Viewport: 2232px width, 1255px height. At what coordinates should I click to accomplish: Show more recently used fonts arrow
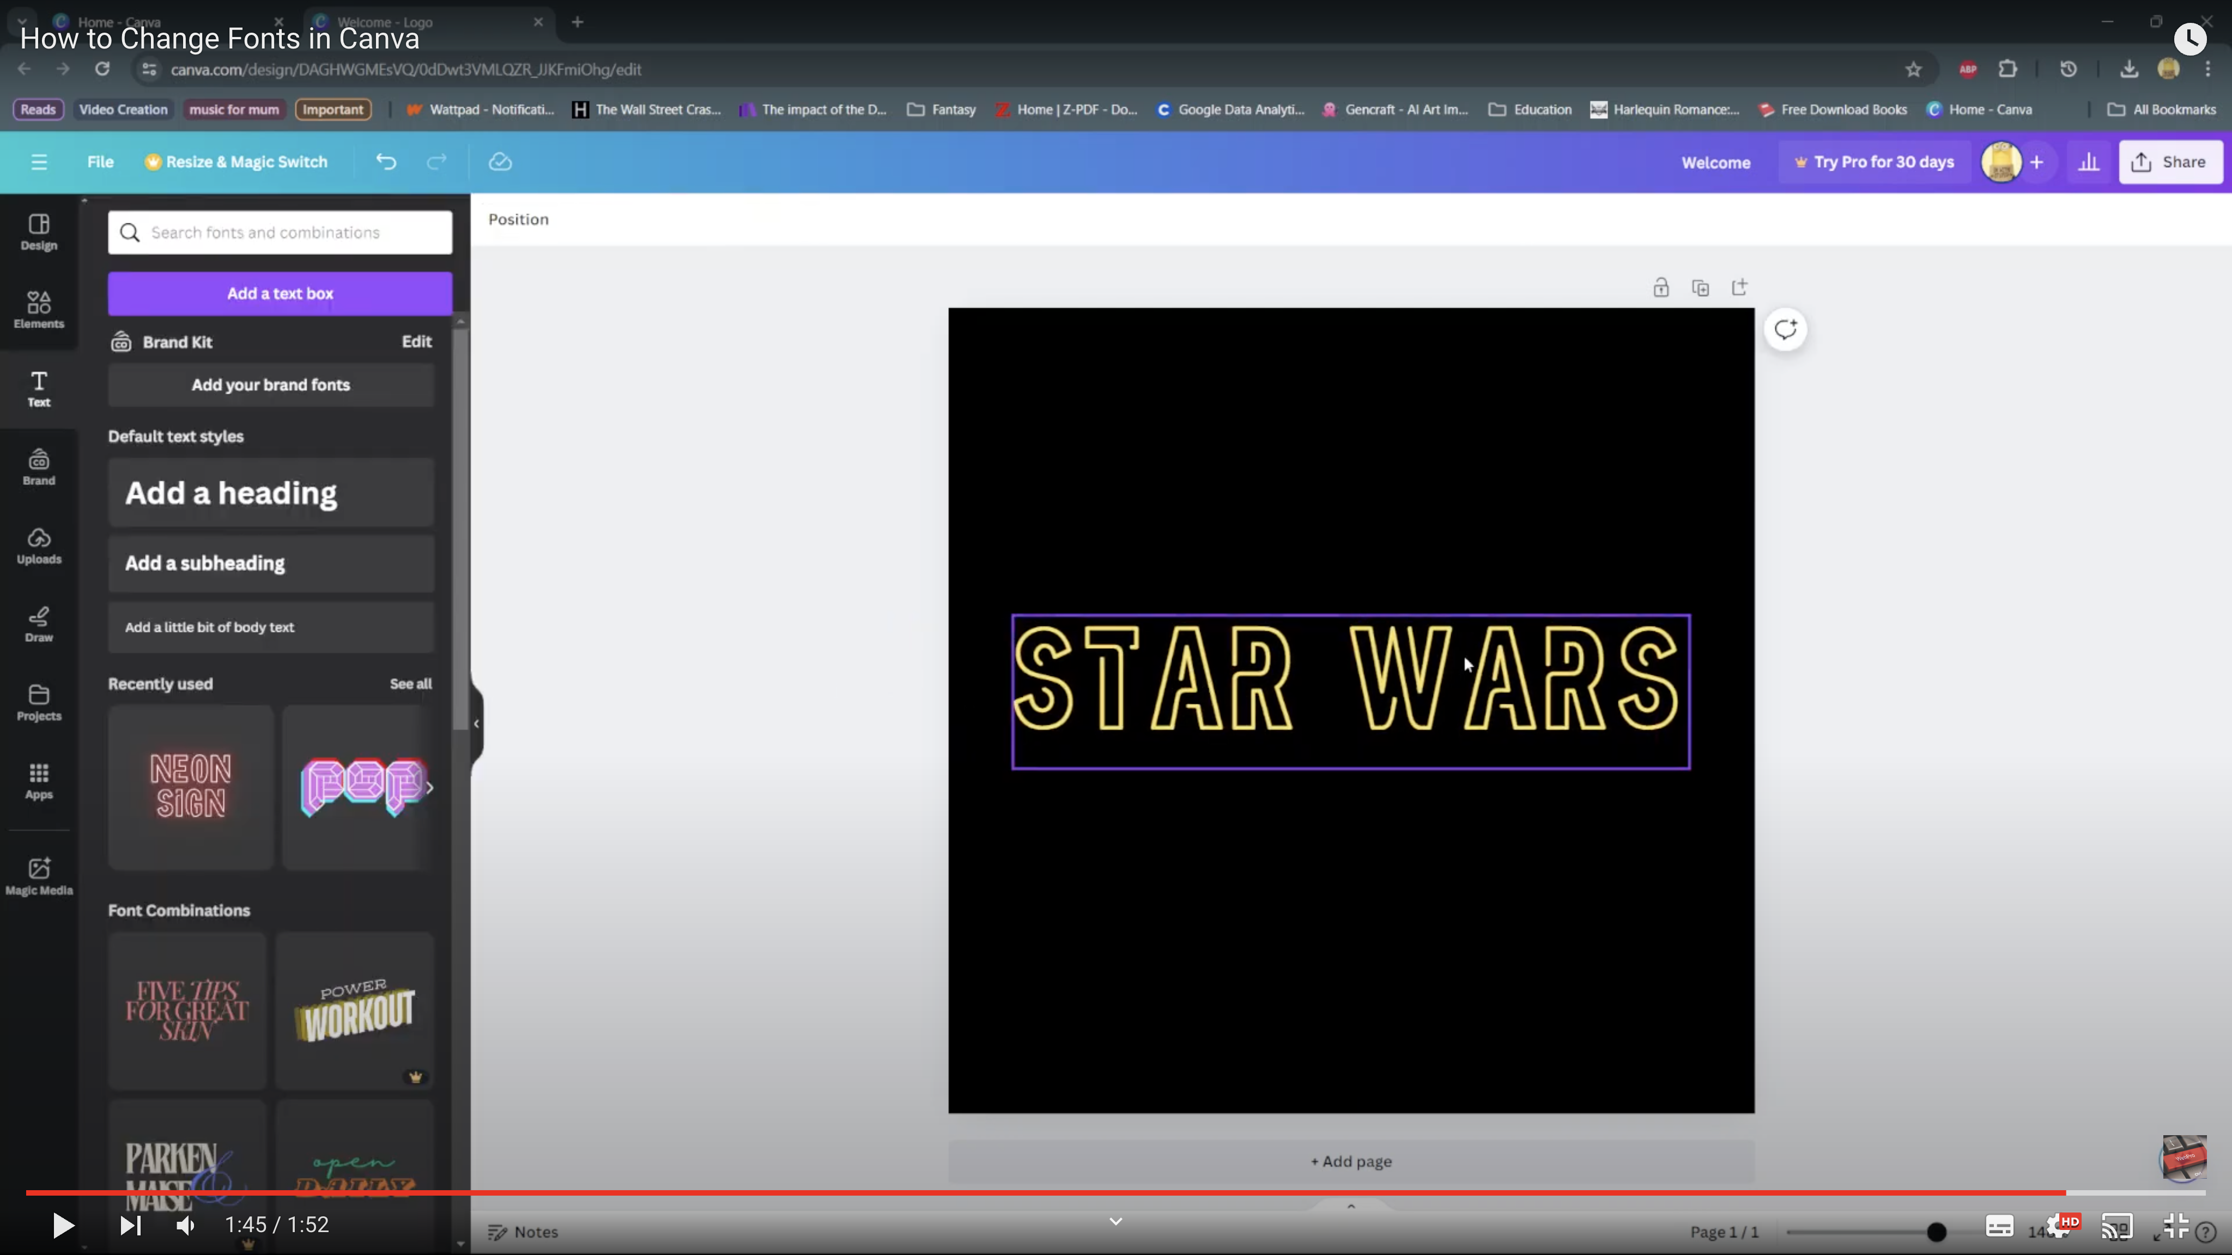[x=429, y=787]
